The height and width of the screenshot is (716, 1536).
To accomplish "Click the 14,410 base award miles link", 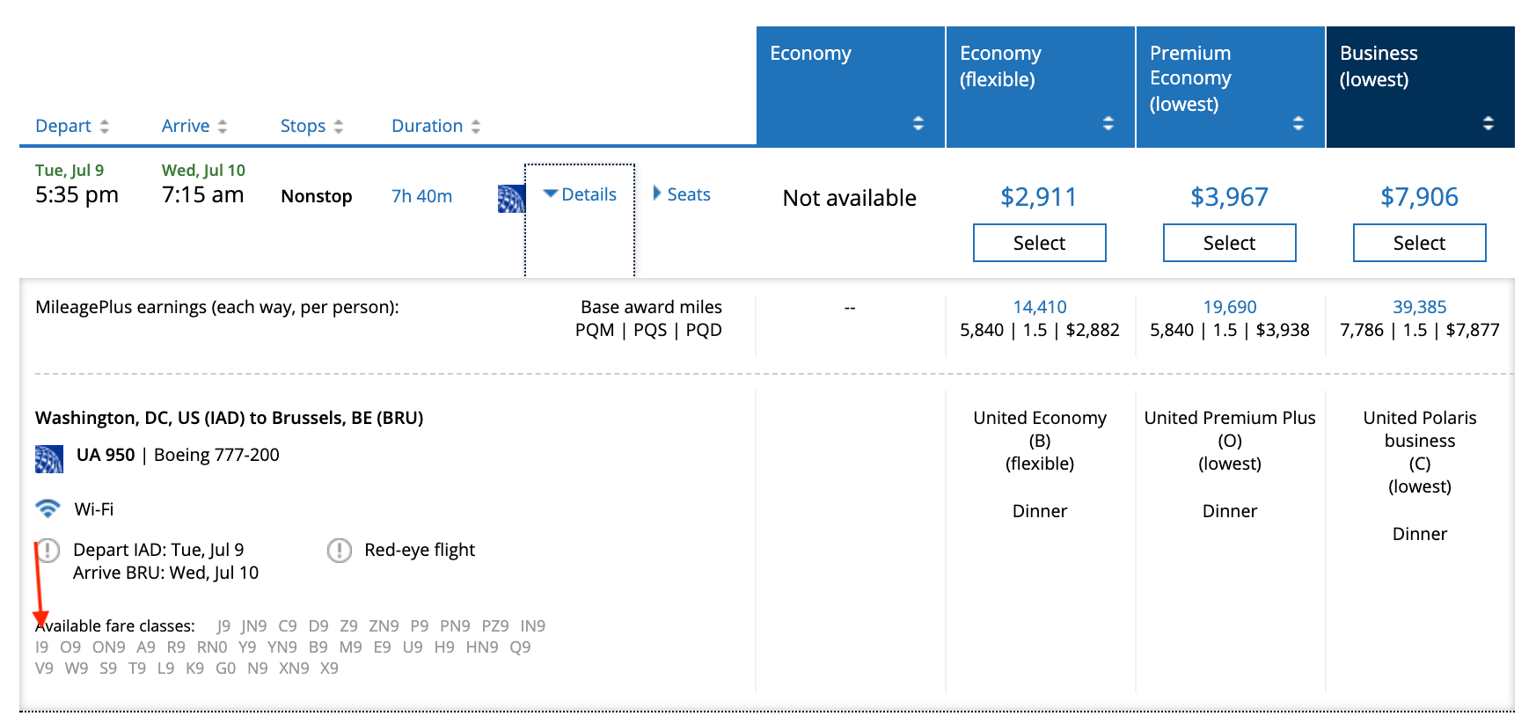I will coord(1039,307).
